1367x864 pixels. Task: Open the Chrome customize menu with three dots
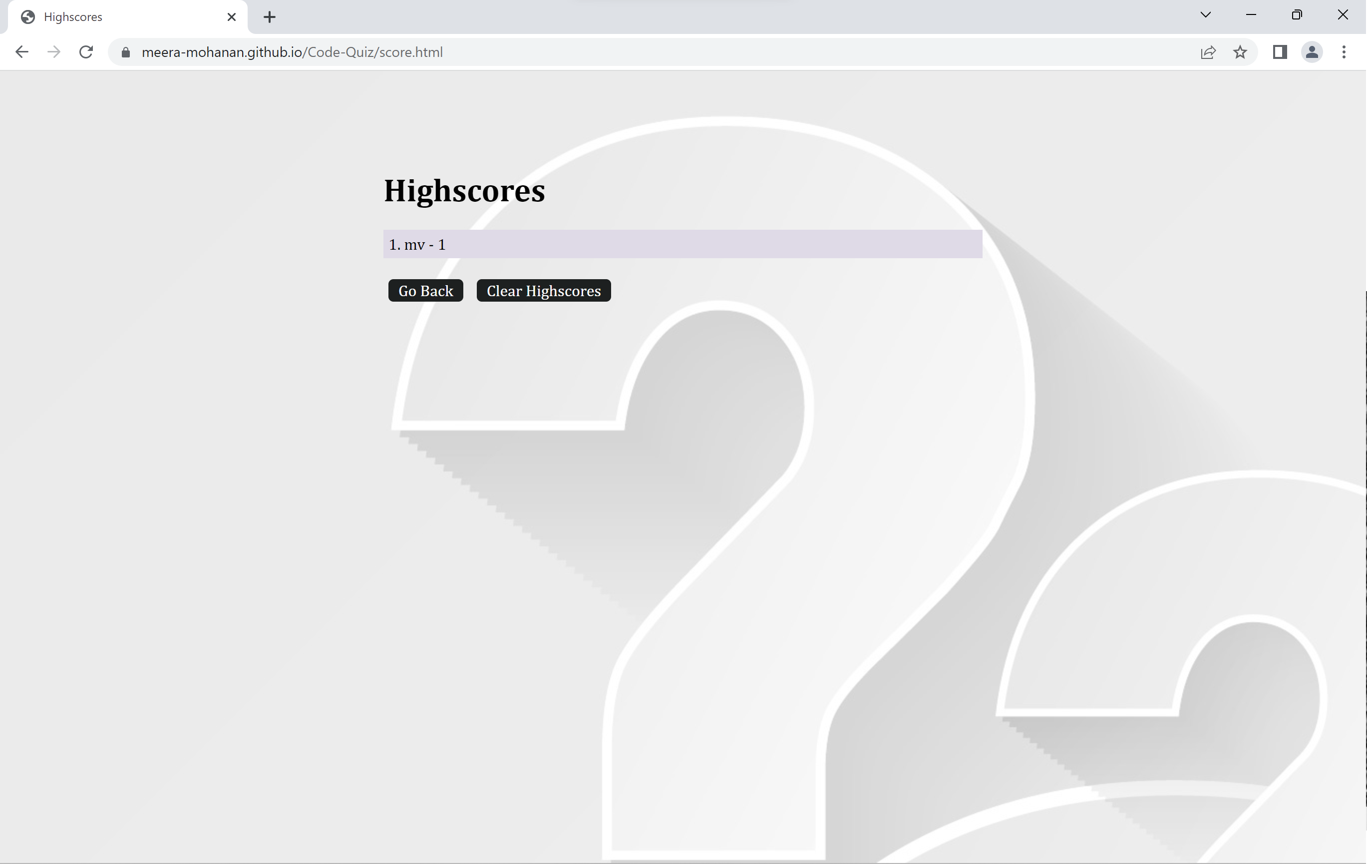point(1345,52)
